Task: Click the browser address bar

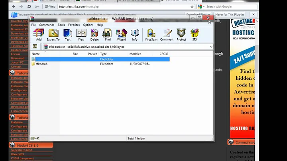Action: [x=124, y=7]
